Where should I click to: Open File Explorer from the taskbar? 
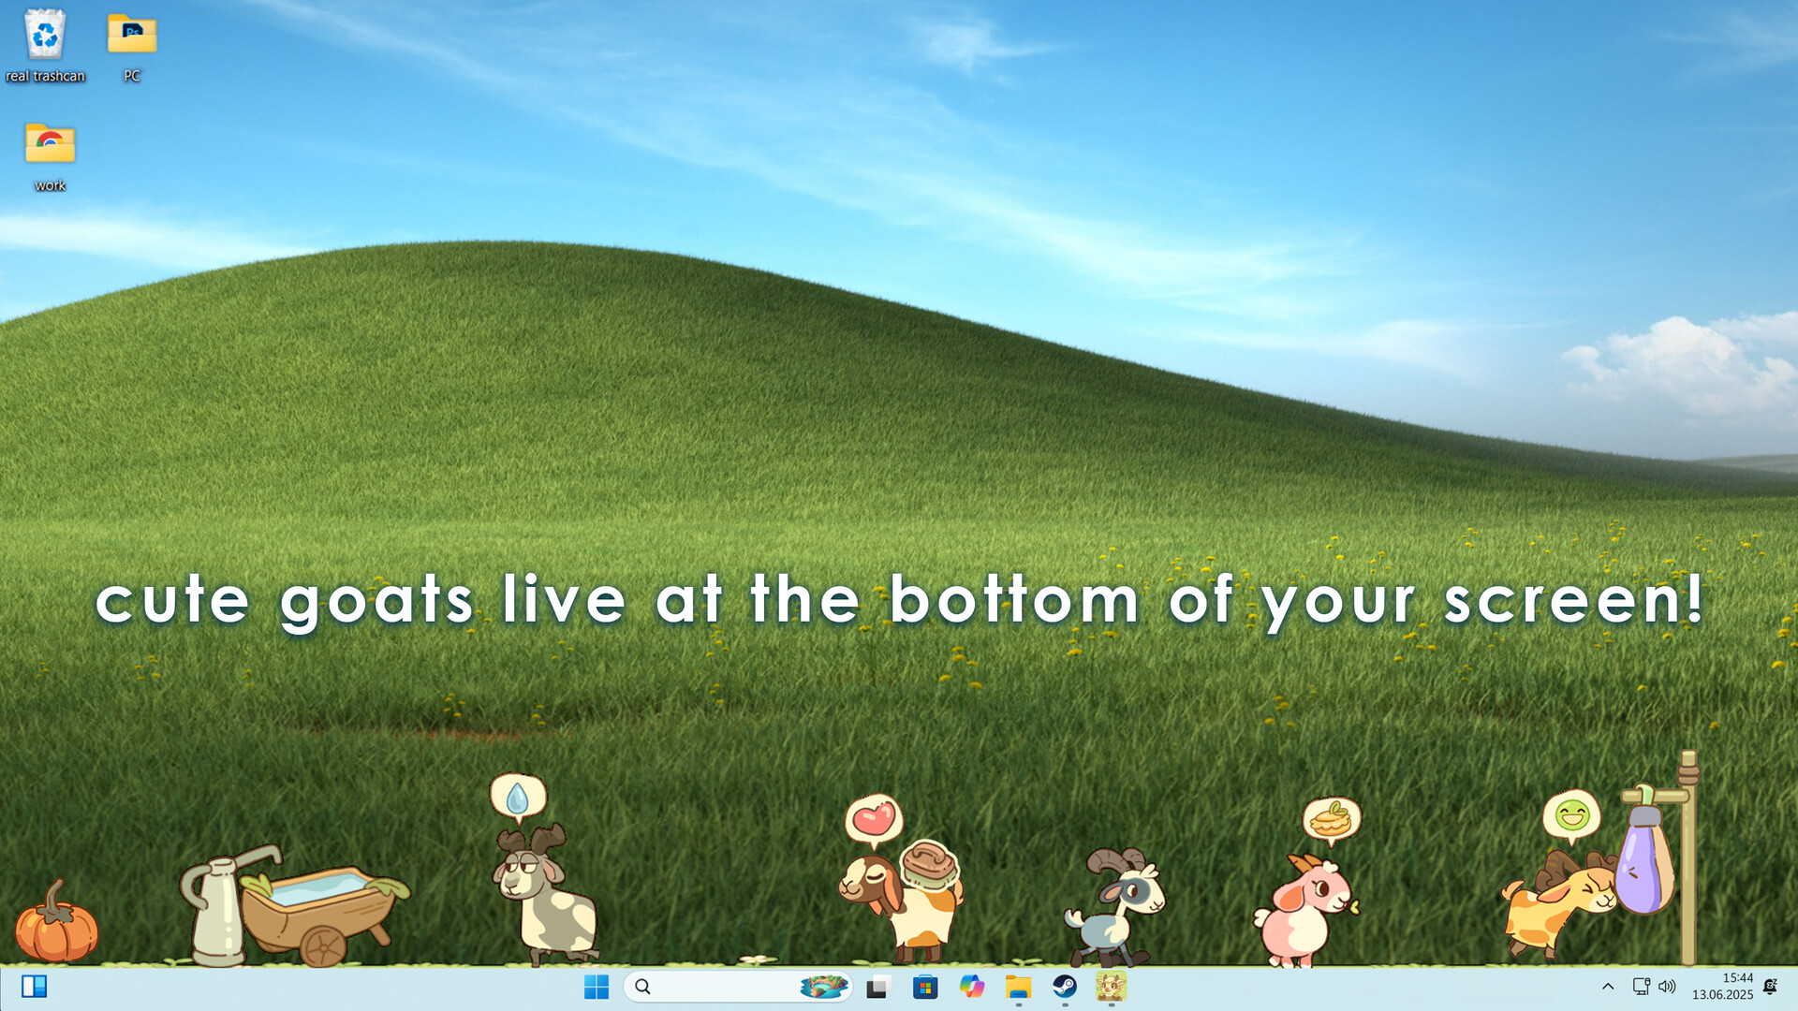click(1019, 987)
